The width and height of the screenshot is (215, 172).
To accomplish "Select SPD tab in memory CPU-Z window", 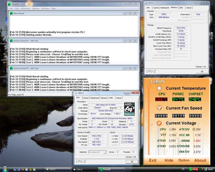I will coord(181,8).
